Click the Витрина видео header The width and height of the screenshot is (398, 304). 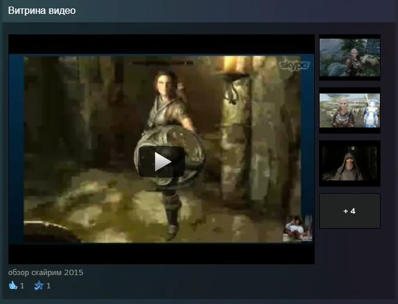point(42,11)
